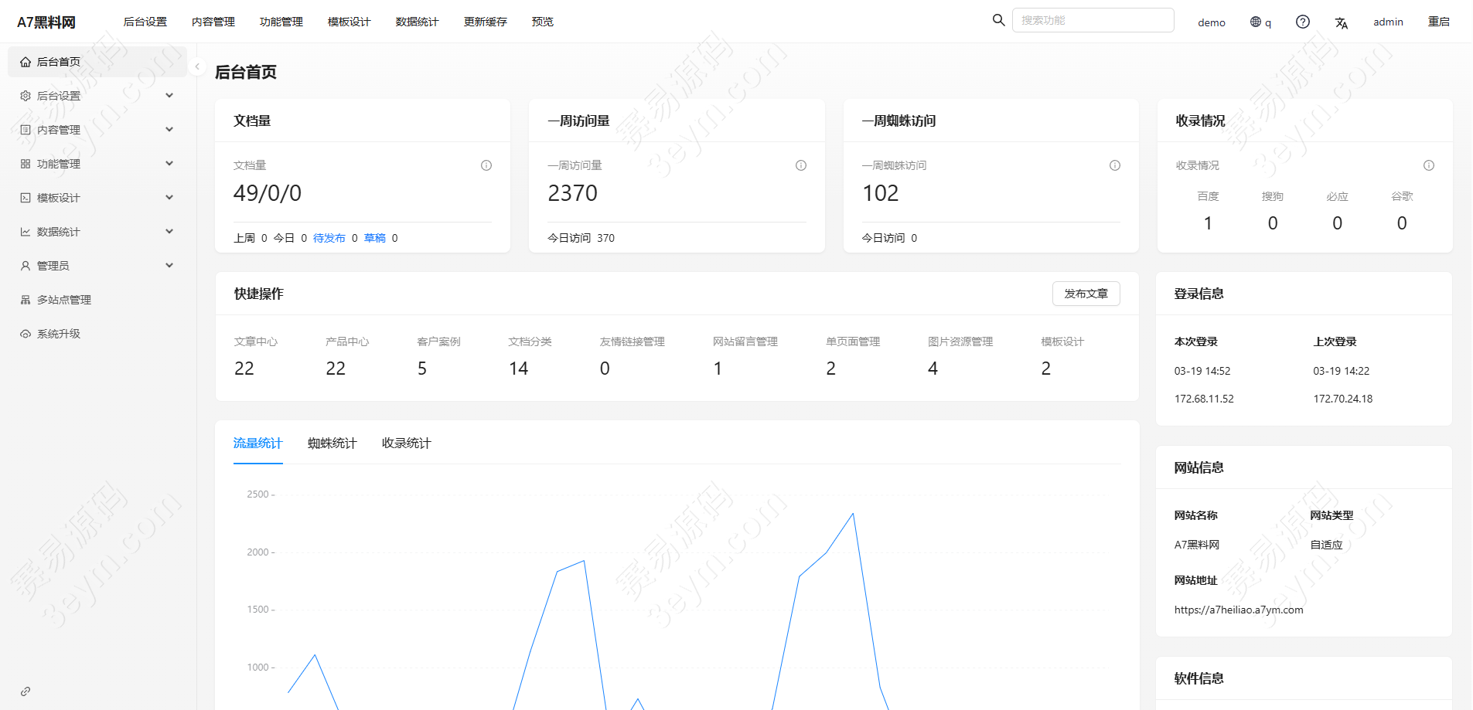This screenshot has width=1473, height=710.
Task: Switch to the 蜘蛛统计 tab
Action: (332, 443)
